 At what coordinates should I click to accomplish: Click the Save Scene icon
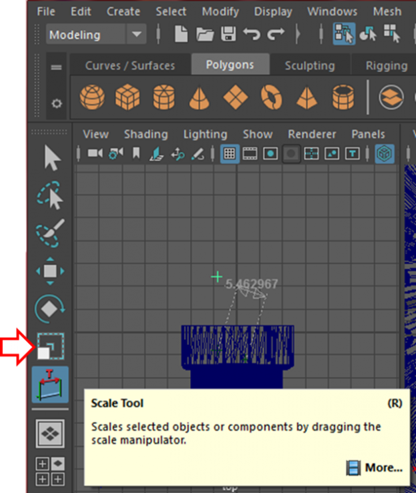[229, 33]
